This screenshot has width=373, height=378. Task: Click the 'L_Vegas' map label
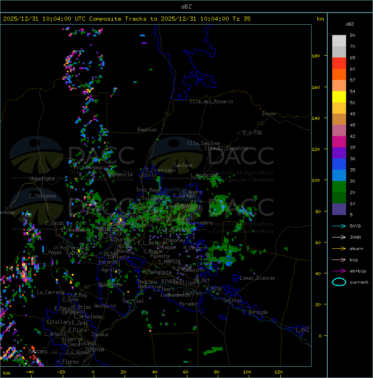[x=52, y=252]
